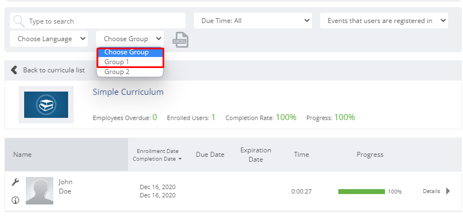Screen dimensions: 463x216
Task: Focus the Type to search field
Action: pos(97,21)
